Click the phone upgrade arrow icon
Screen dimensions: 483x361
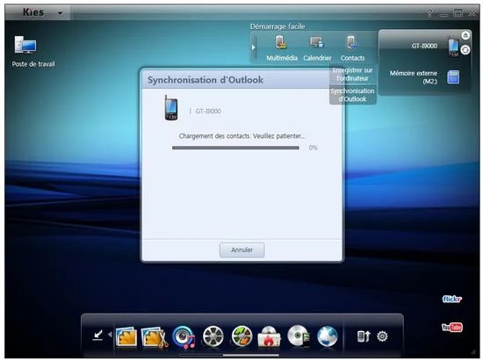(364, 336)
